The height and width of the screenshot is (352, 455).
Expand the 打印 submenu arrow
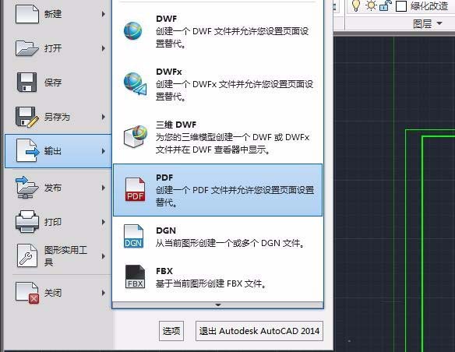coord(104,222)
